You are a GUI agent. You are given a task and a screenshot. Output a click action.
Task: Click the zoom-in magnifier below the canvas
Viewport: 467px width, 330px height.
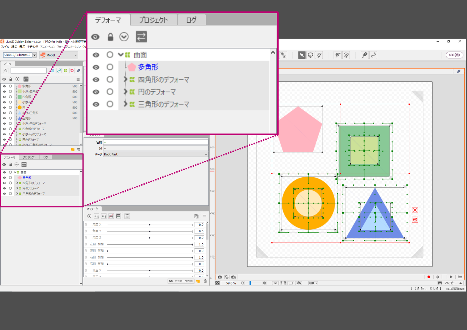click(x=265, y=283)
